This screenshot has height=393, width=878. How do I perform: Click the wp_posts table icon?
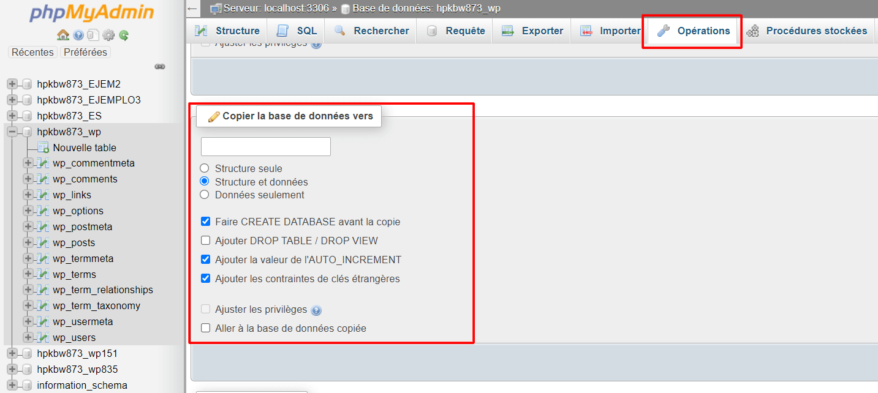[x=43, y=243]
